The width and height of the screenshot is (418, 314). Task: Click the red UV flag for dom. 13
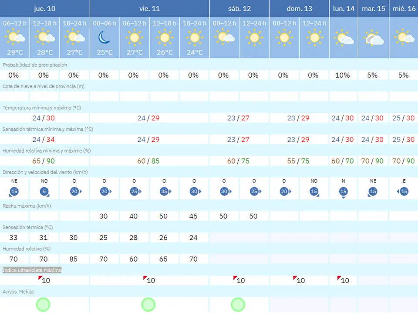tap(295, 278)
